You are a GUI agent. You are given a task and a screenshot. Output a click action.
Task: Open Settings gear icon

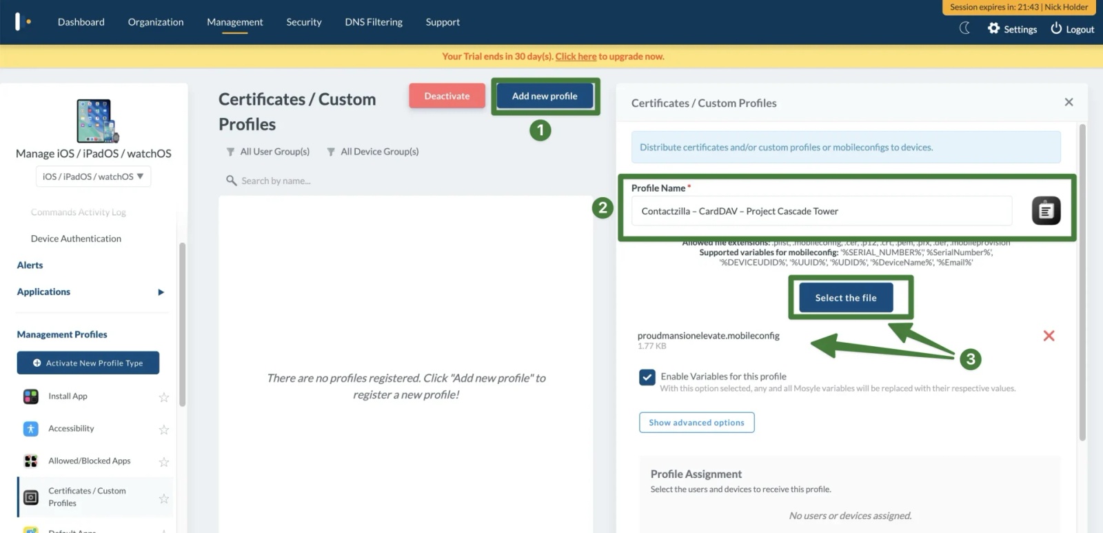[993, 28]
